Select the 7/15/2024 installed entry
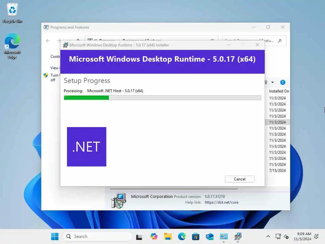 click(277, 170)
